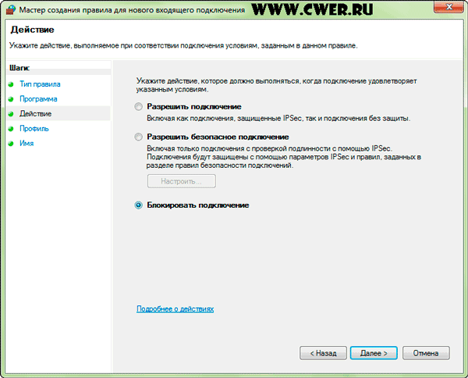
Task: Choose the Разрешить безопасное подключение option
Action: pyautogui.click(x=139, y=137)
